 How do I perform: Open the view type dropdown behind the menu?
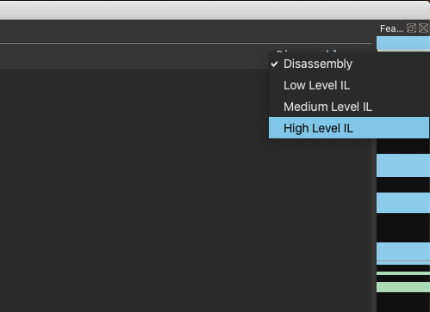click(x=306, y=52)
